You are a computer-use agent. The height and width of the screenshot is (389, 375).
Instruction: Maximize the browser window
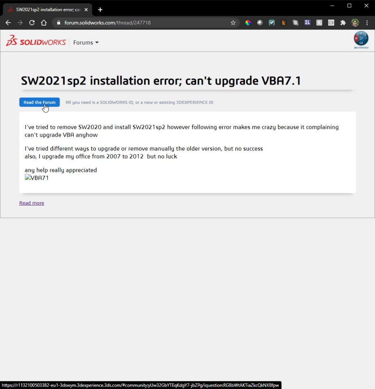tap(349, 6)
